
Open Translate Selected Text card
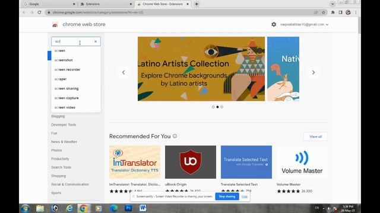[x=246, y=169]
